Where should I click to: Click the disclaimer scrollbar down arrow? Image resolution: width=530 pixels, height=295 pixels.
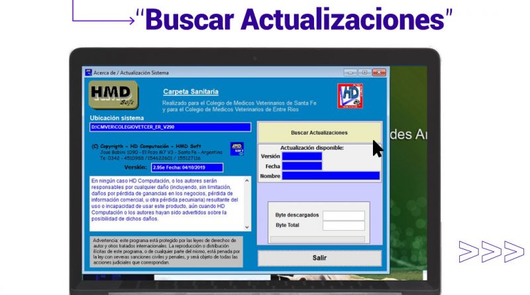[x=247, y=227]
